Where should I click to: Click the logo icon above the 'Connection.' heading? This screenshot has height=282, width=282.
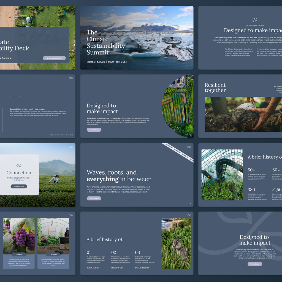pos(19,166)
